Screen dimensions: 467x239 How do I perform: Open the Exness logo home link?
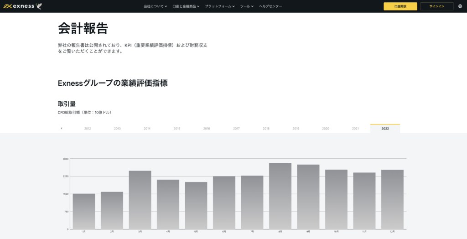click(x=22, y=6)
